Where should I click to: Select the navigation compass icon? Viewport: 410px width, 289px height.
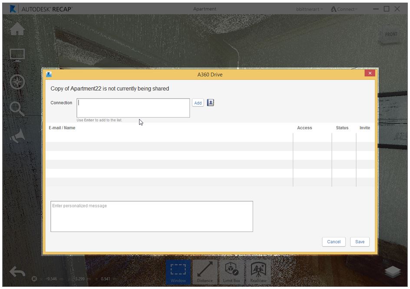(17, 82)
